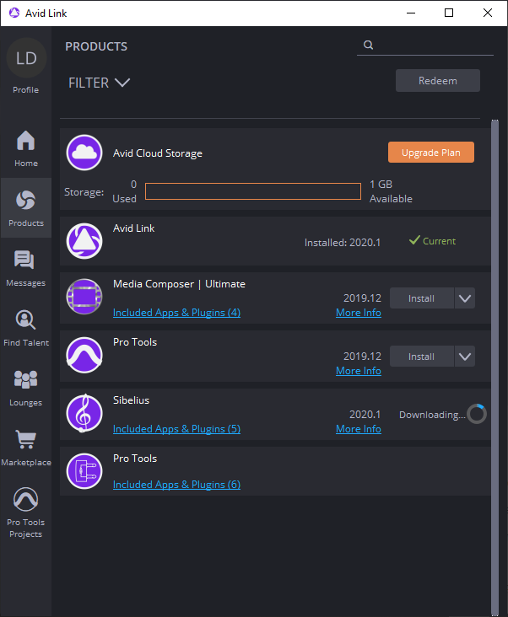Click the Media Composer 2019.12 version text
The image size is (508, 617).
tap(362, 298)
